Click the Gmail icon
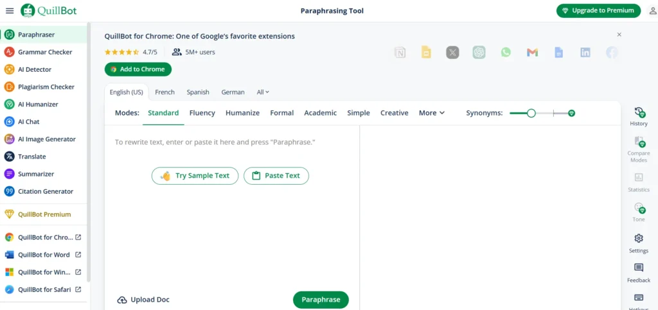 (x=532, y=53)
